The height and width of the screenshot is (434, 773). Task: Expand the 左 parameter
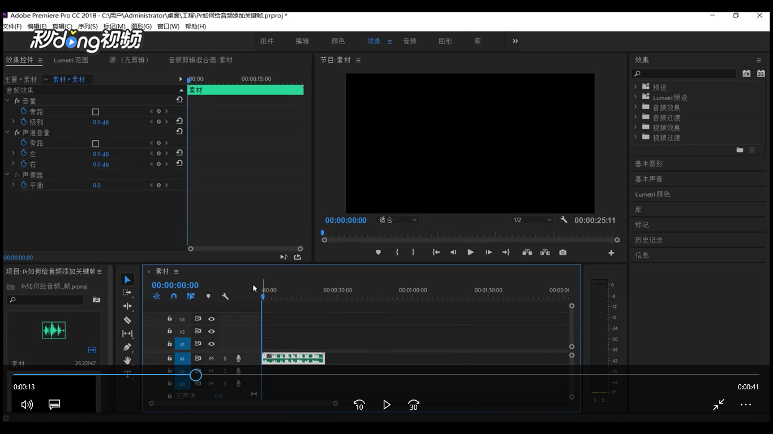pyautogui.click(x=13, y=153)
